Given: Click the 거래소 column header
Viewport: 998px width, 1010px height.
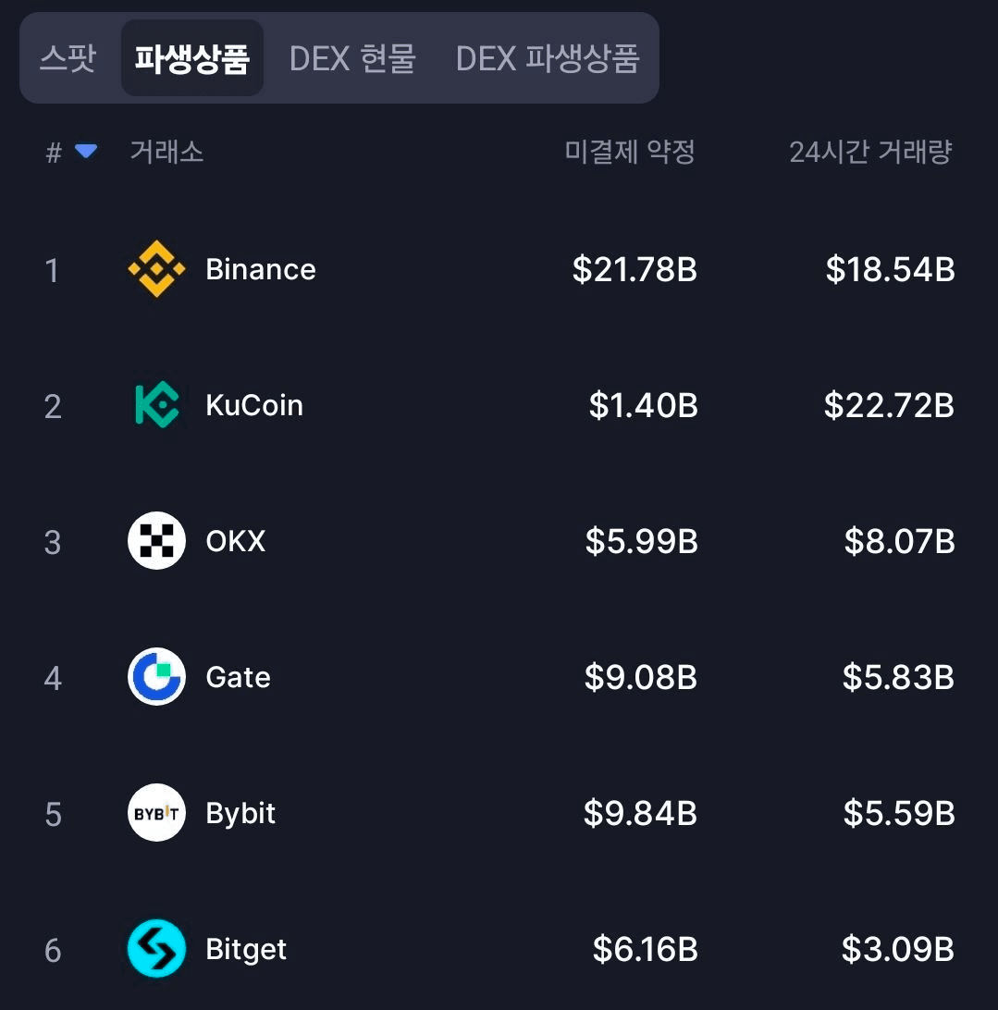Looking at the screenshot, I should click(166, 151).
